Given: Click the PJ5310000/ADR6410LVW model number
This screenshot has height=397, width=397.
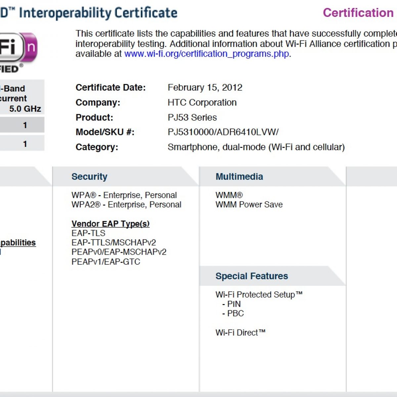Looking at the screenshot, I should (223, 132).
